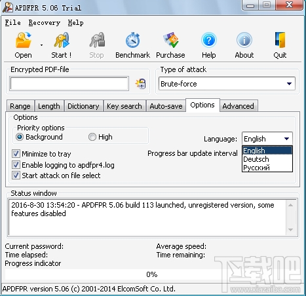Click the Language dropdown arrow

click(286, 139)
